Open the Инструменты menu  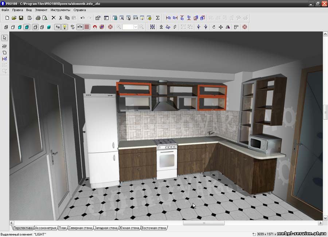60,10
